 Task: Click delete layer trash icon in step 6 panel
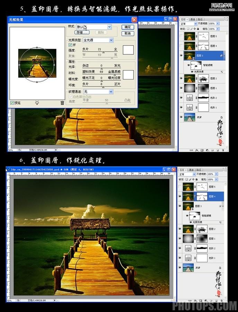(x=222, y=301)
